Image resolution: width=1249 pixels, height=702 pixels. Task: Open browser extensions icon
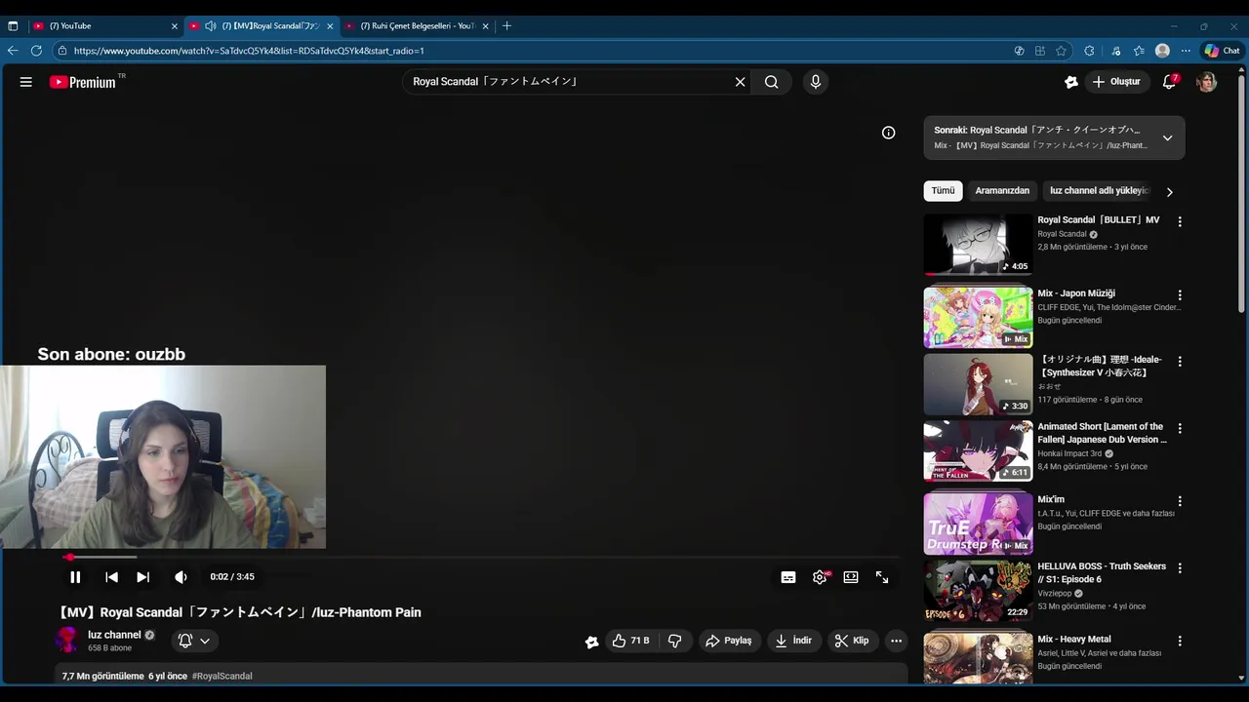point(1089,51)
